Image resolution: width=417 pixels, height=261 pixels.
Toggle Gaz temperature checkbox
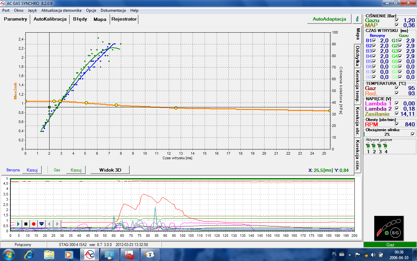coord(396,88)
